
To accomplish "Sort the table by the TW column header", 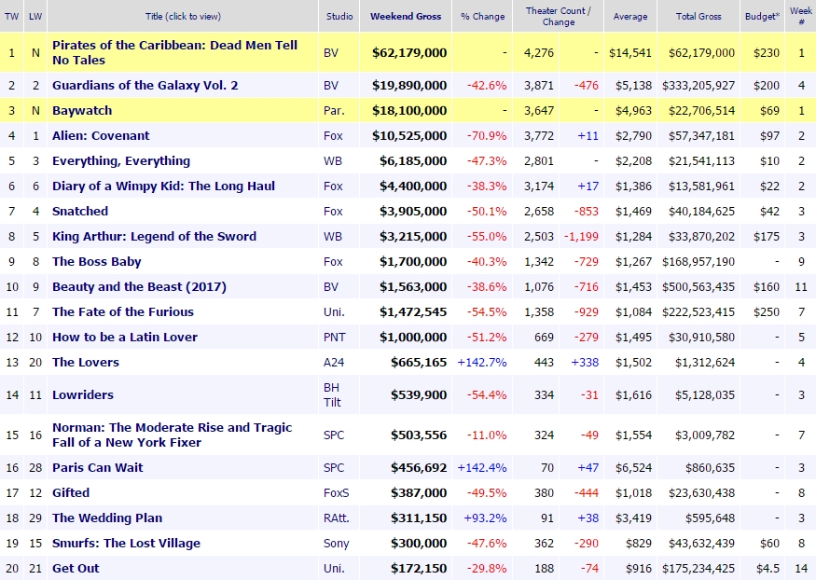I will pos(11,16).
